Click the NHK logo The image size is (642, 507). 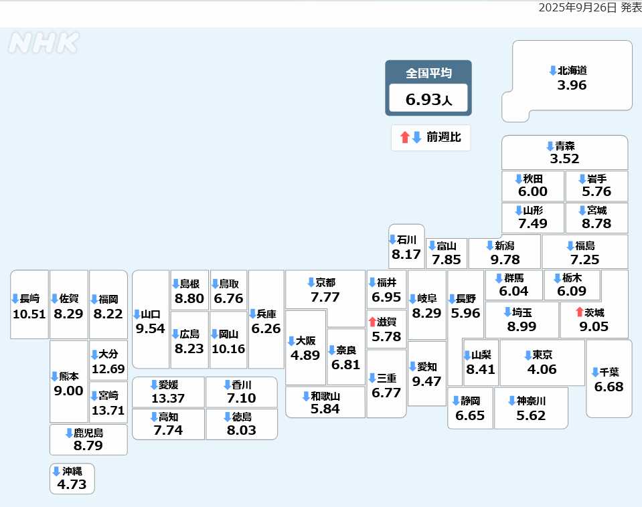pos(44,43)
